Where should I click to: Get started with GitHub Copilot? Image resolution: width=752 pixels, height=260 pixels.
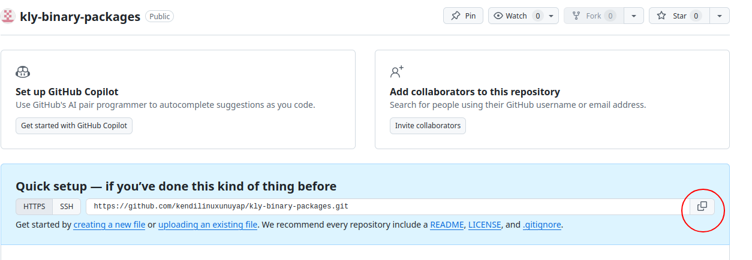pos(74,126)
